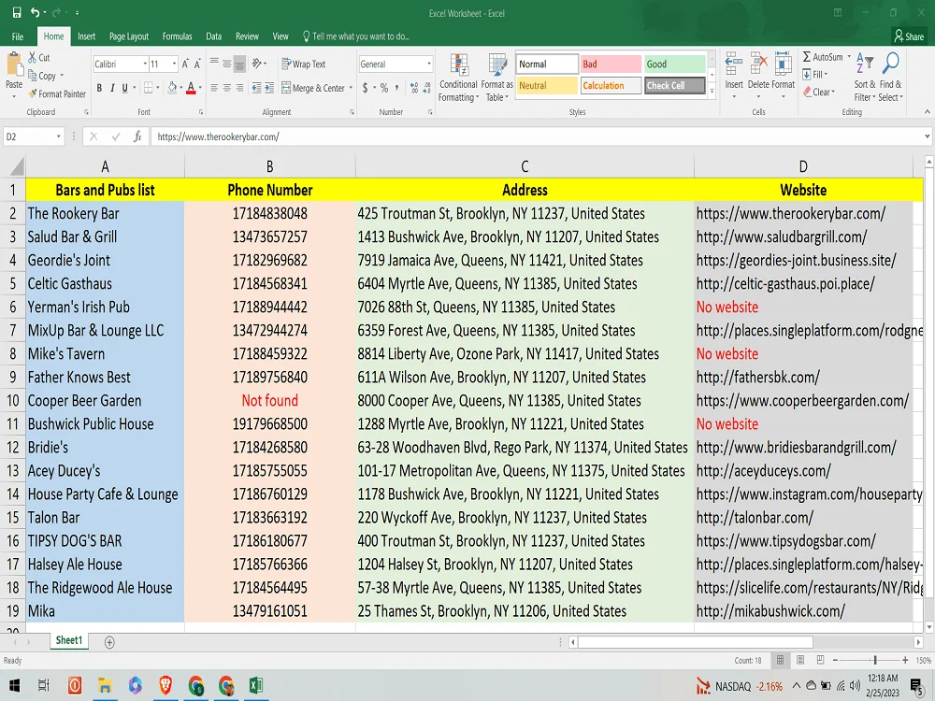Image resolution: width=935 pixels, height=701 pixels.
Task: Toggle Italic formatting
Action: pyautogui.click(x=111, y=88)
